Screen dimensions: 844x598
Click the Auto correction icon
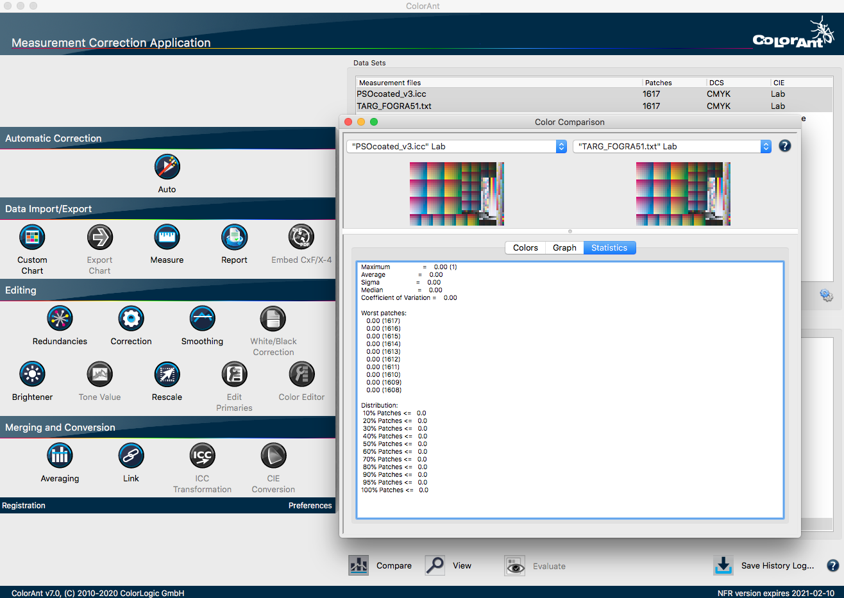(167, 167)
